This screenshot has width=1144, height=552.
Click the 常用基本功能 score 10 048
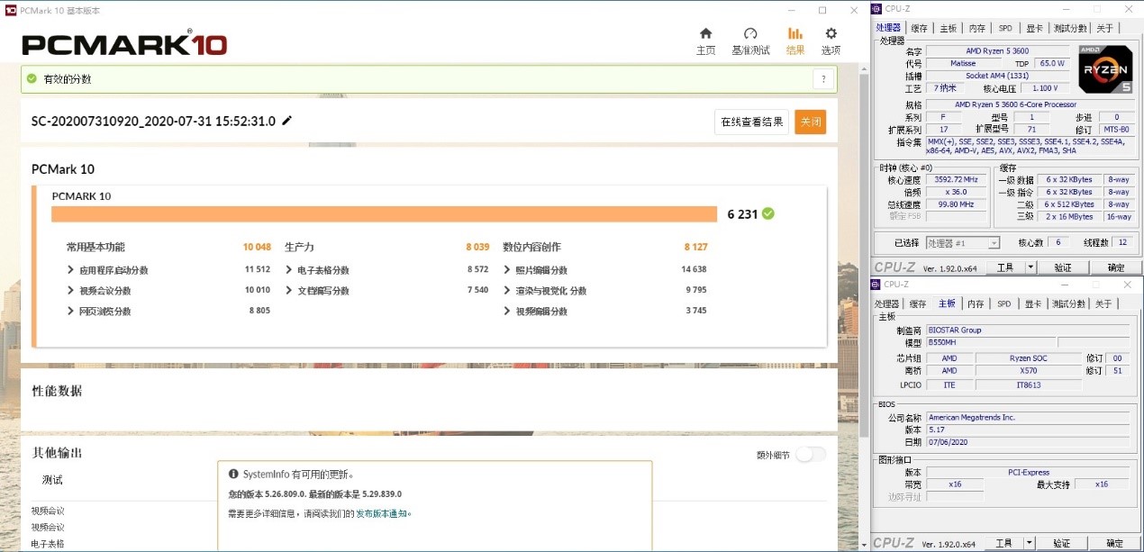pyautogui.click(x=257, y=247)
